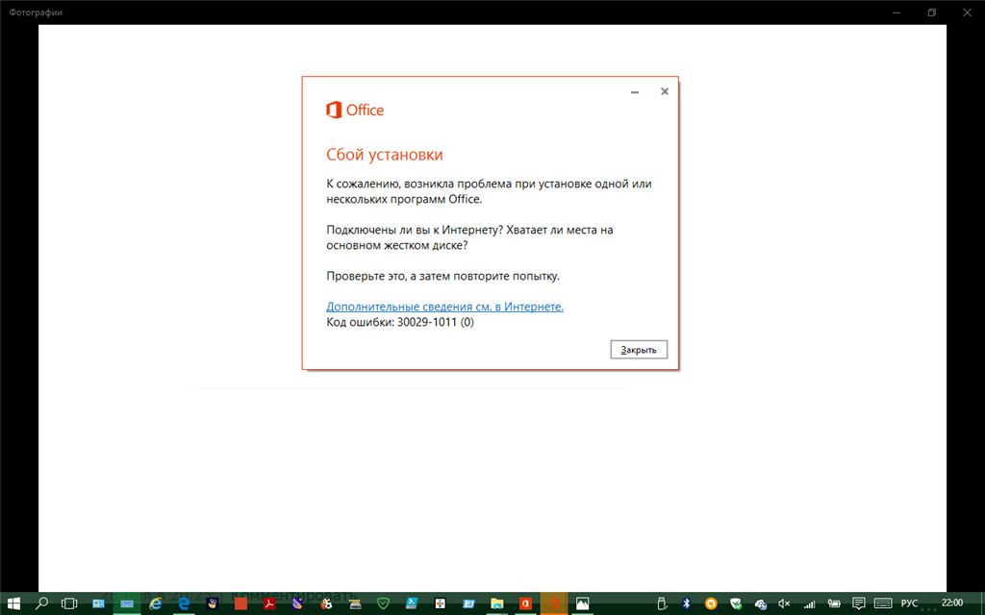Viewport: 985px width, 615px height.
Task: Click the Закрыть button in Office dialog
Action: point(639,350)
